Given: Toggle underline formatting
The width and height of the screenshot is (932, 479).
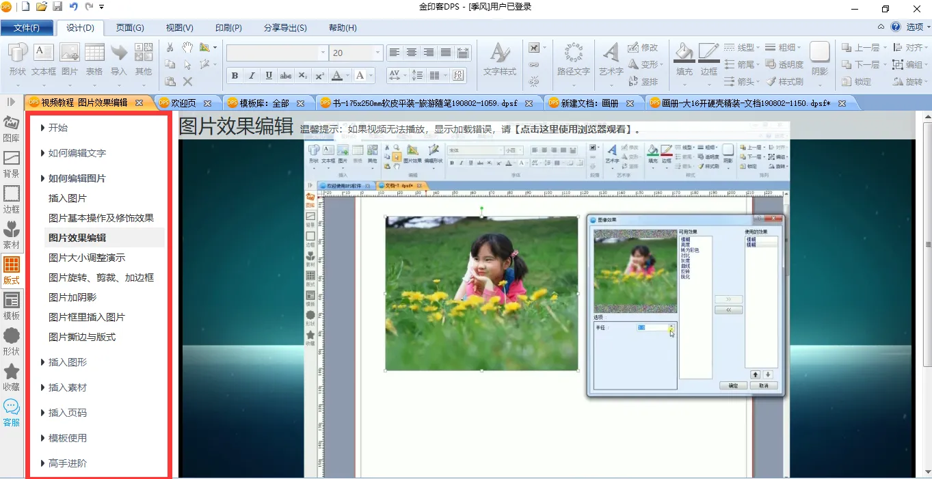Looking at the screenshot, I should click(x=269, y=76).
